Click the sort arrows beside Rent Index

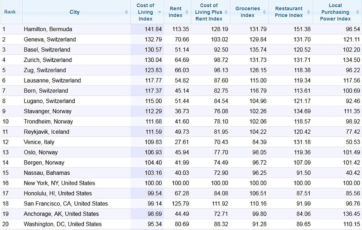[187, 12]
